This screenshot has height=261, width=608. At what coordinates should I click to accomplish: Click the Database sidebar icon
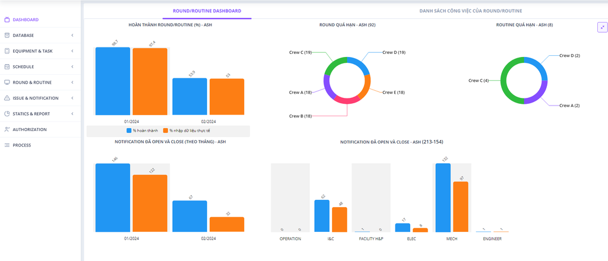coord(7,35)
